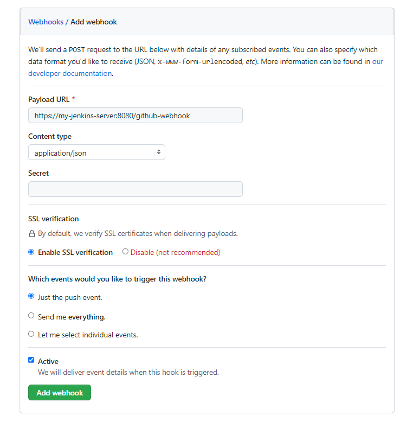The height and width of the screenshot is (422, 413).
Task: Toggle the Active checkbox
Action: pyautogui.click(x=31, y=360)
